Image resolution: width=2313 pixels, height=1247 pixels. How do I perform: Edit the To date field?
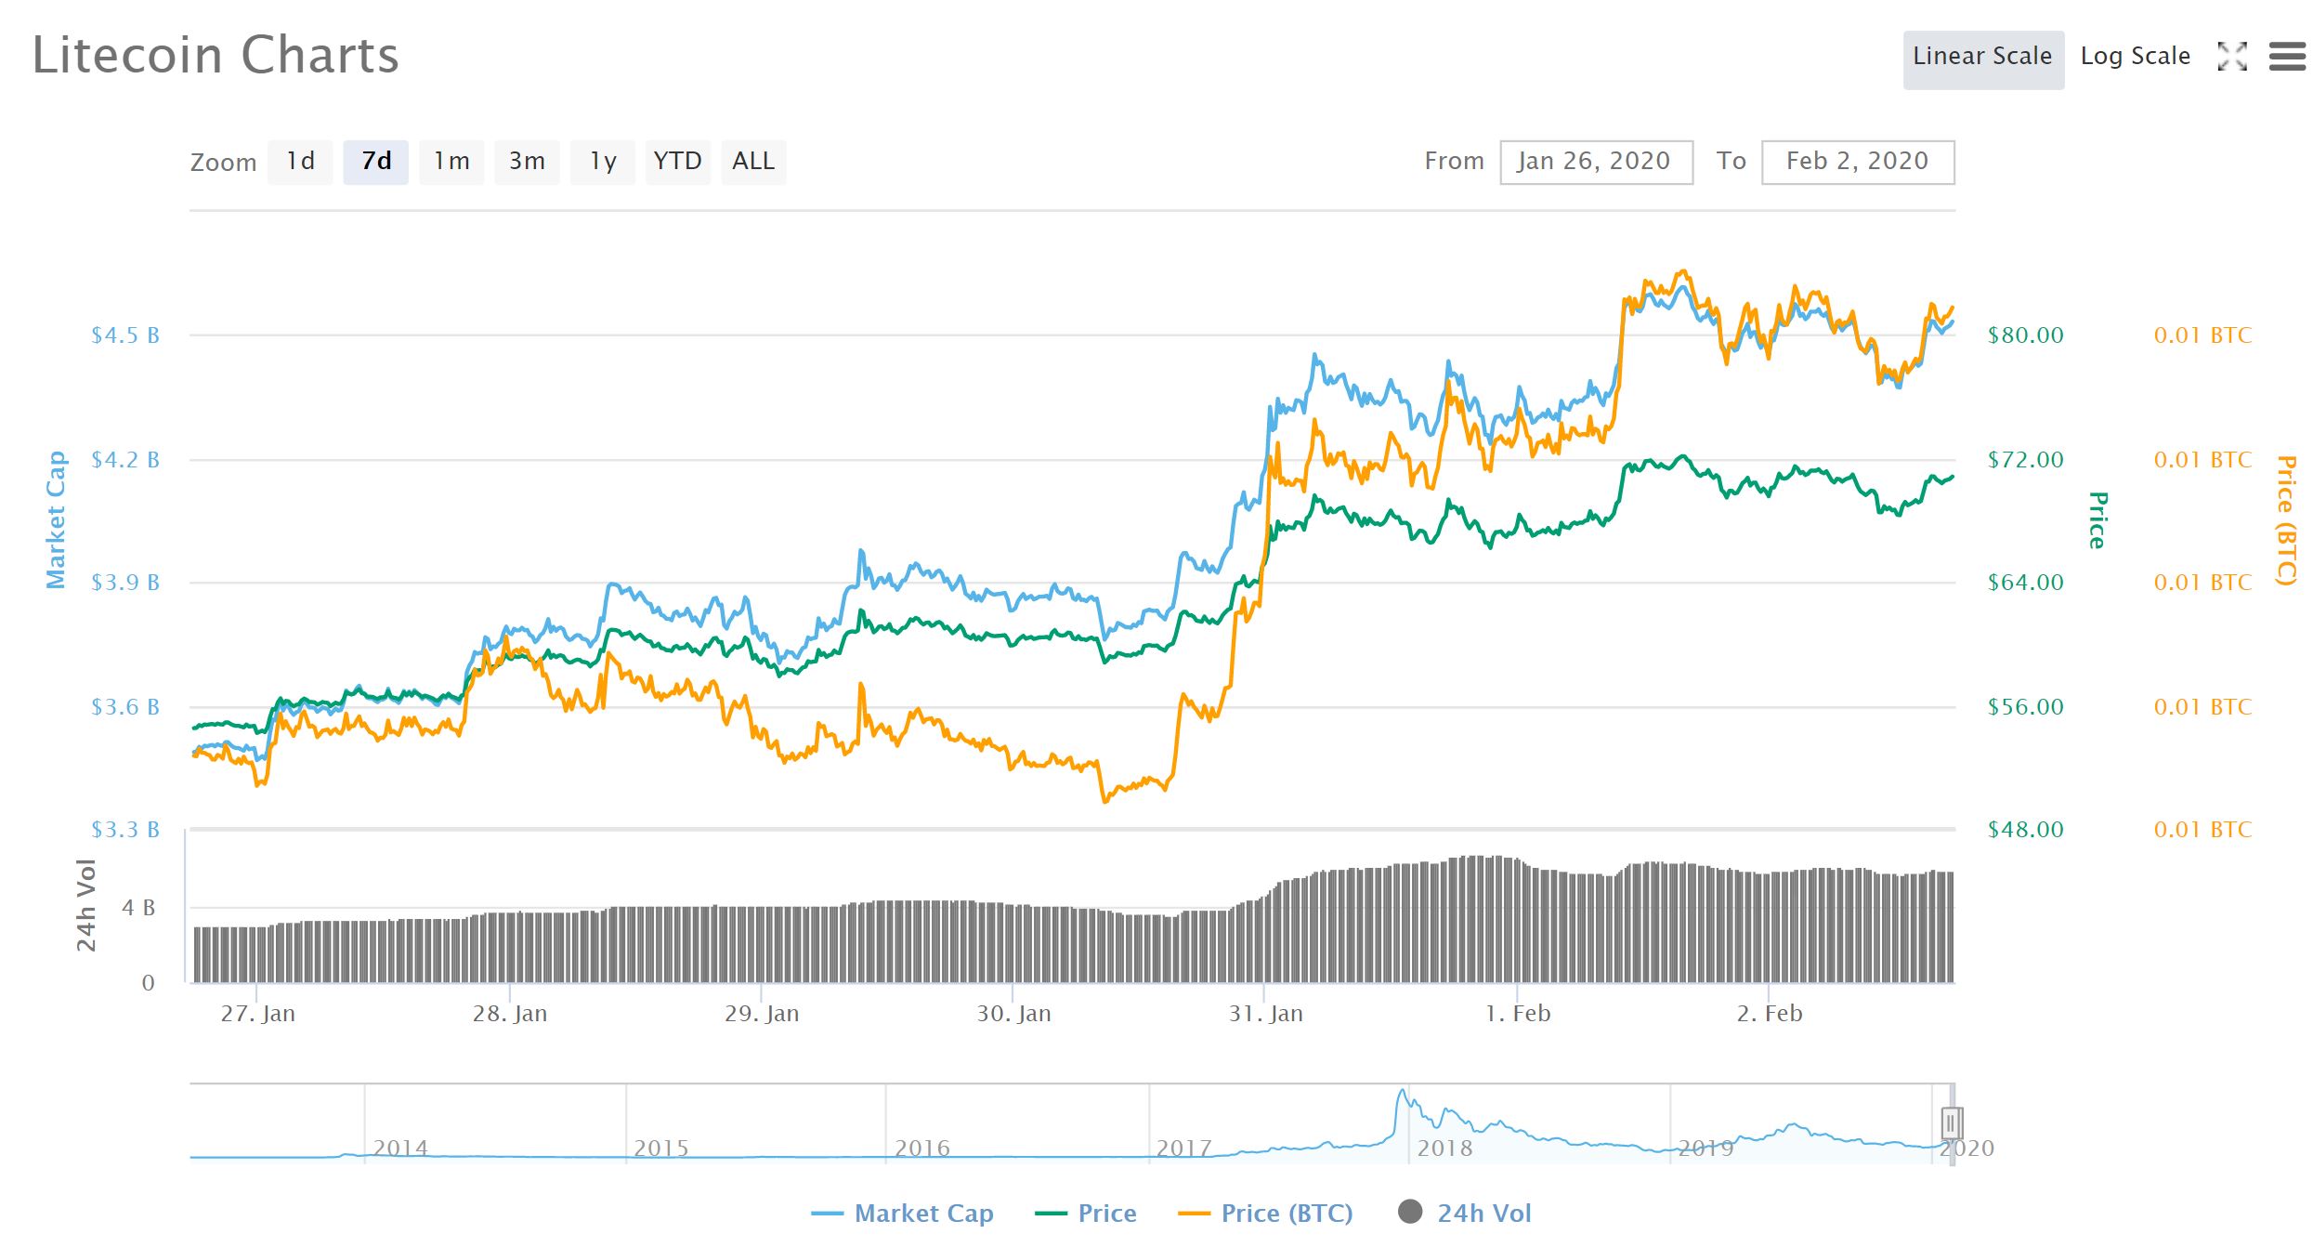point(1858,162)
